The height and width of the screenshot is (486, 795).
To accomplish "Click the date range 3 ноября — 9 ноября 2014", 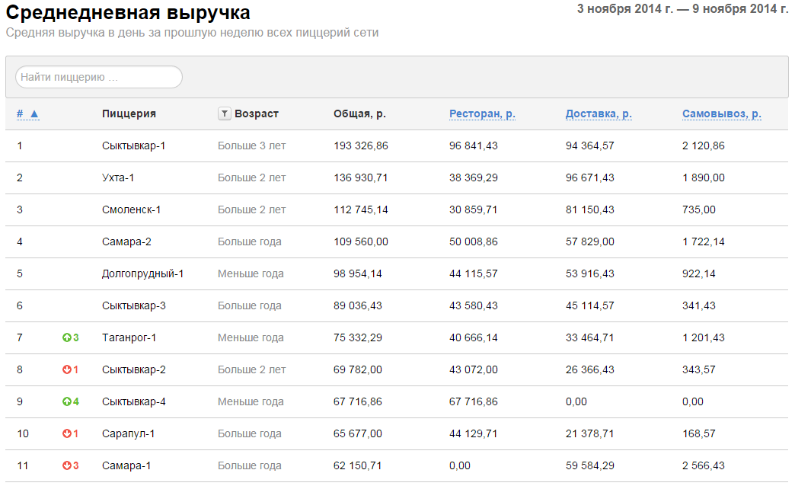I will tap(682, 9).
